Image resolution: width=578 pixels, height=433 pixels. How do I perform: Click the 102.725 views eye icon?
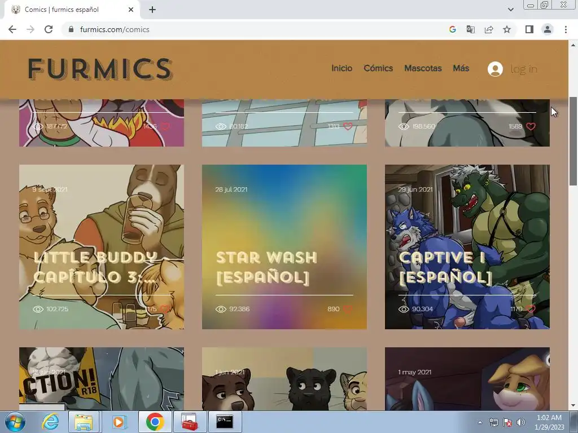[x=38, y=309]
